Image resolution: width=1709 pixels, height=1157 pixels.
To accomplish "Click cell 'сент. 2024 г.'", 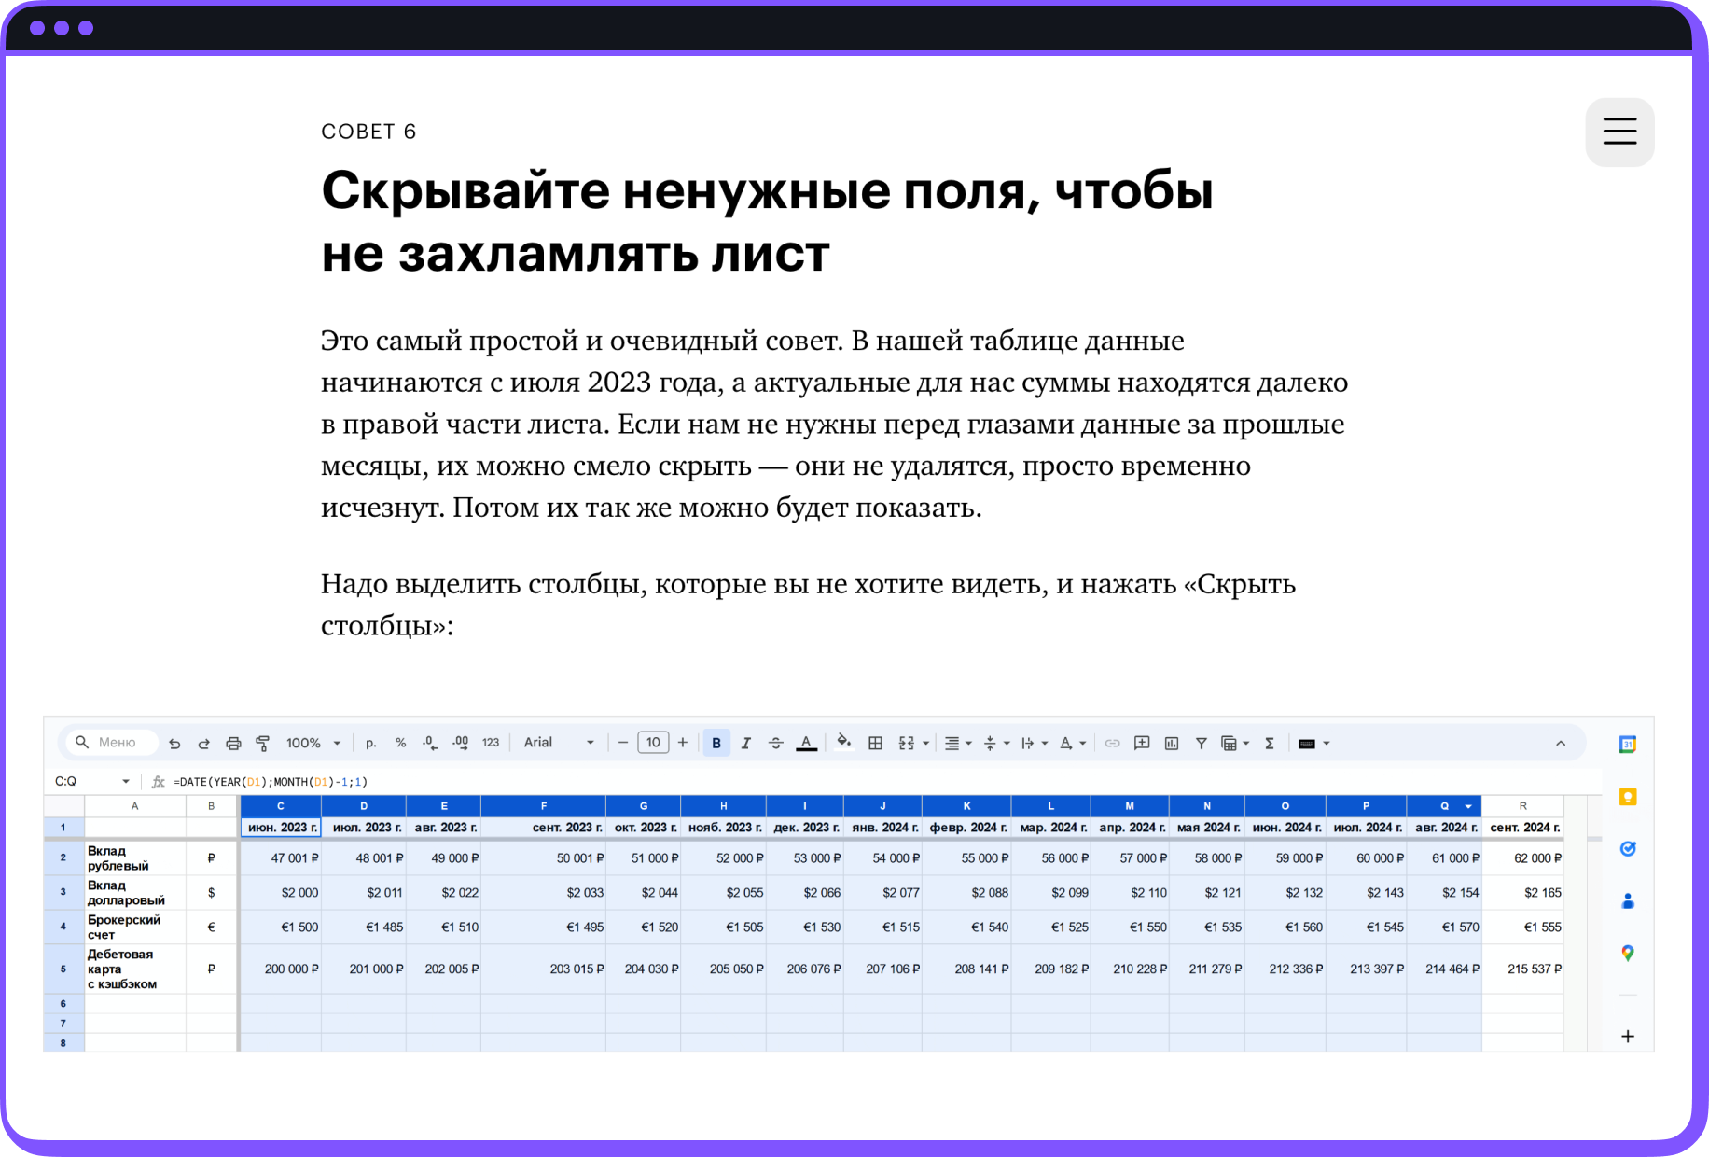I will click(1522, 828).
